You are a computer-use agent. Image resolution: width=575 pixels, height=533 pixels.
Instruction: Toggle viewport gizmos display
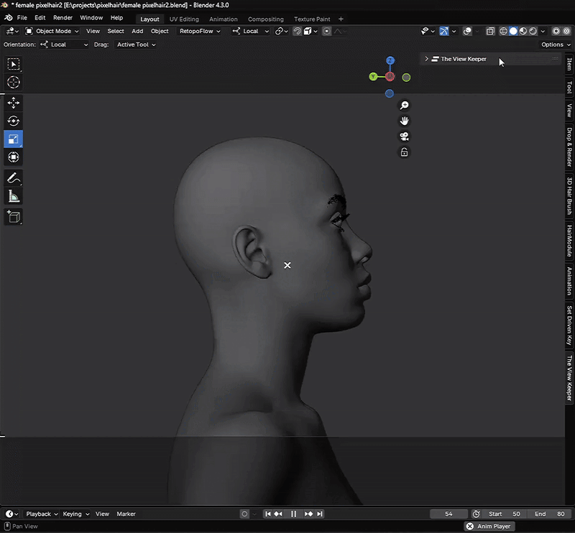tap(443, 31)
